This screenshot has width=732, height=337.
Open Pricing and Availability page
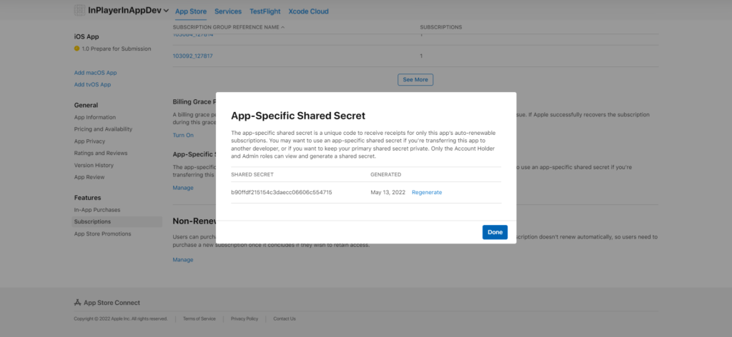(103, 129)
